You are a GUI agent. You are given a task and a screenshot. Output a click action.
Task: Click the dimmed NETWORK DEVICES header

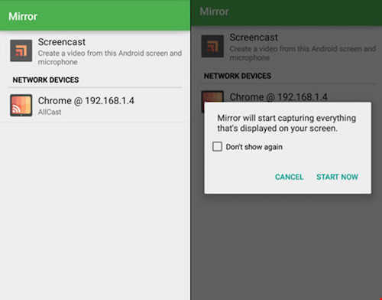(x=238, y=76)
